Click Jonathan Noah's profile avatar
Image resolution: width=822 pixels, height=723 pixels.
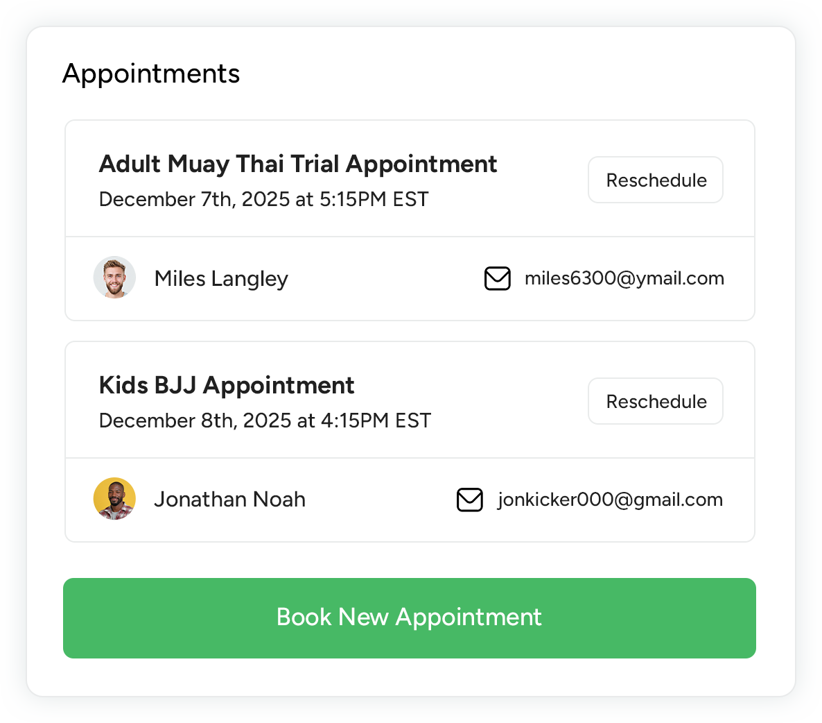pos(114,499)
